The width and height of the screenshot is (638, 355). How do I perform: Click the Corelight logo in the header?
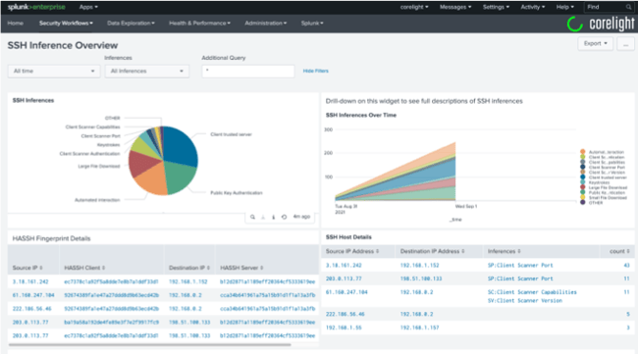coord(601,24)
